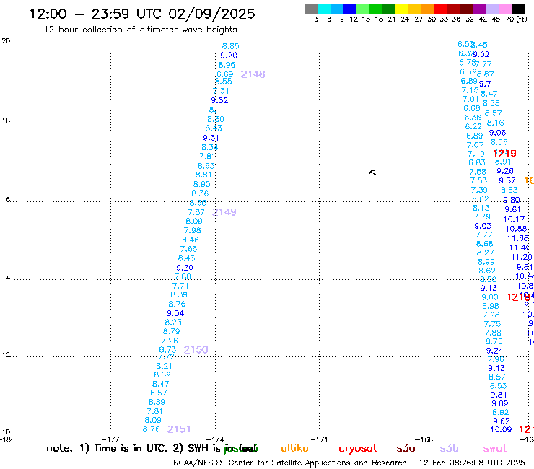Click the 70 (ft) legend scale label

coord(516,19)
